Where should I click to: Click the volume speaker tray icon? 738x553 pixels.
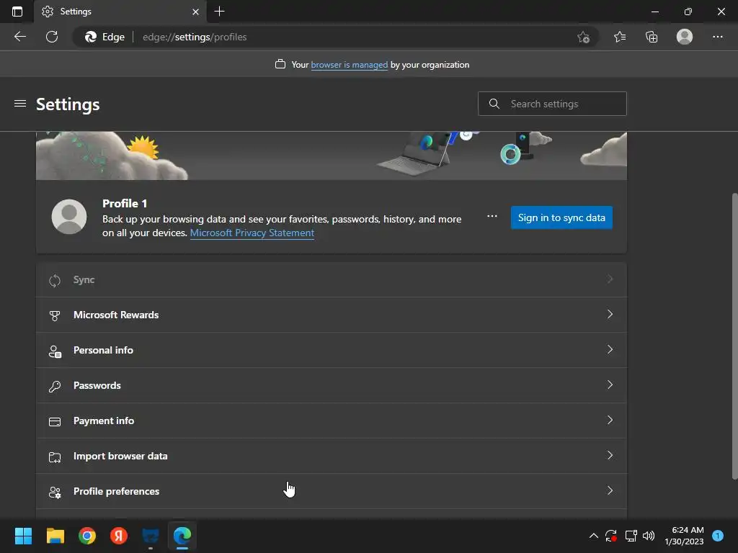(649, 536)
